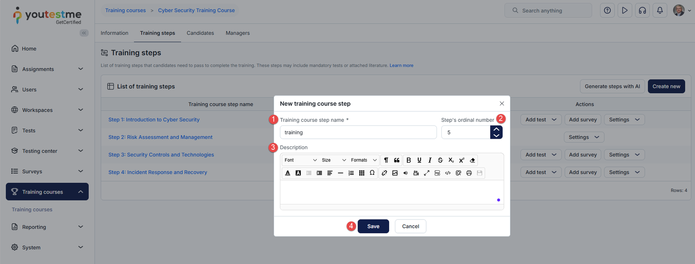695x264 pixels.
Task: Click the training course step name field
Action: 358,132
